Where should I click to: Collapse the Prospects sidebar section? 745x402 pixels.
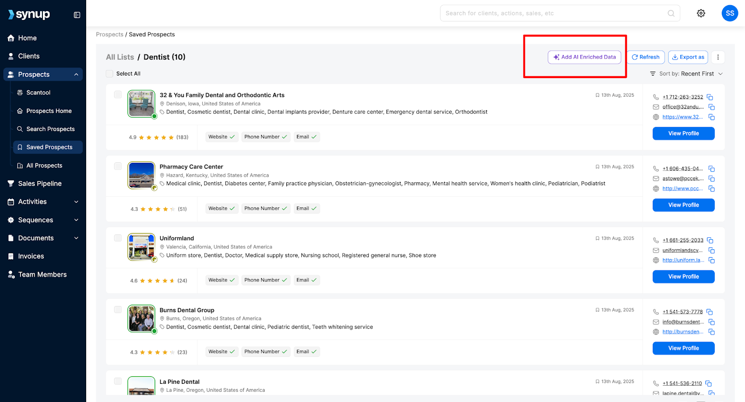coord(76,74)
